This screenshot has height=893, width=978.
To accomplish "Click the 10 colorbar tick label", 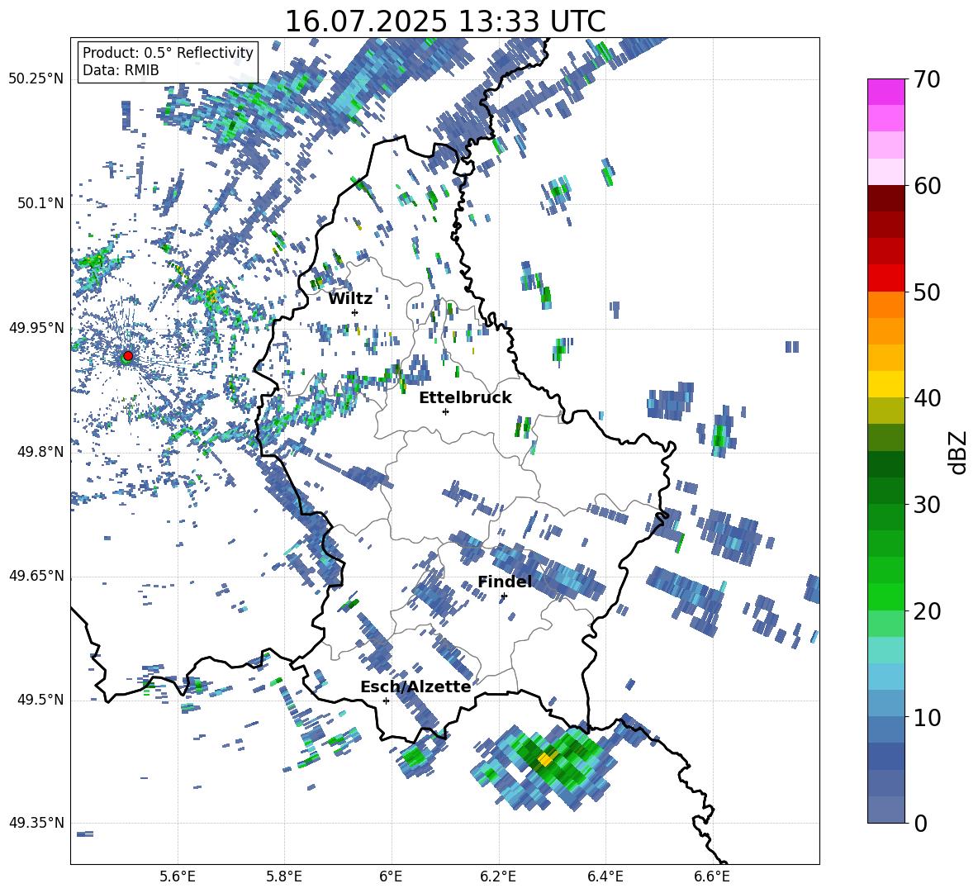I will pyautogui.click(x=927, y=717).
